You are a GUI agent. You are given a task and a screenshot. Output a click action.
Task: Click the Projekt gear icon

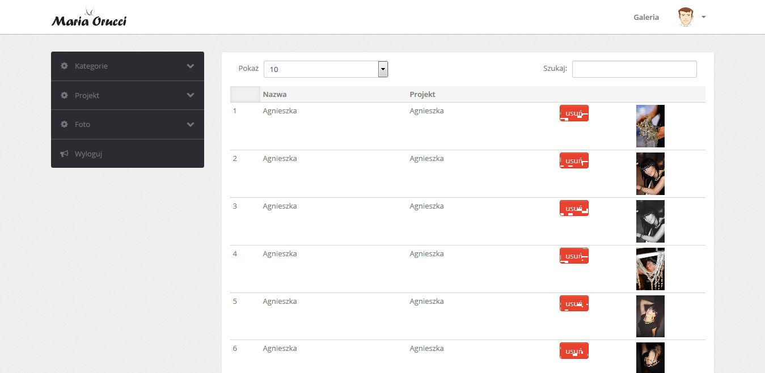coord(64,95)
